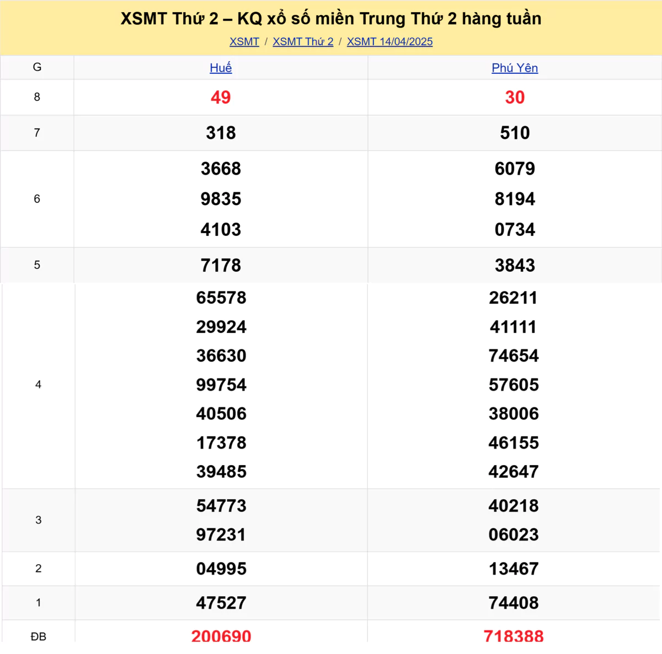
Task: Click Huế prize 5 number 7178
Action: tap(221, 266)
